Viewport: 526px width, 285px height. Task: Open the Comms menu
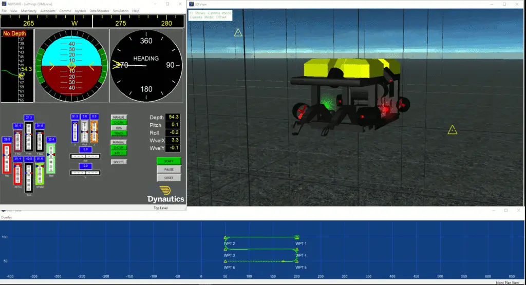(x=65, y=11)
